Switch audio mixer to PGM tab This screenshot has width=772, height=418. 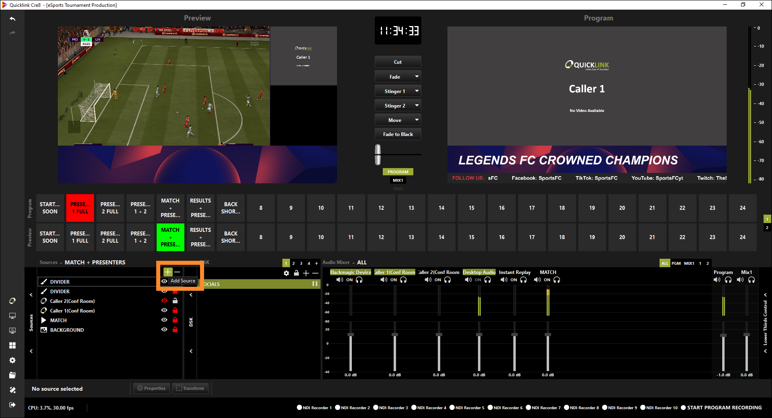[x=676, y=263]
